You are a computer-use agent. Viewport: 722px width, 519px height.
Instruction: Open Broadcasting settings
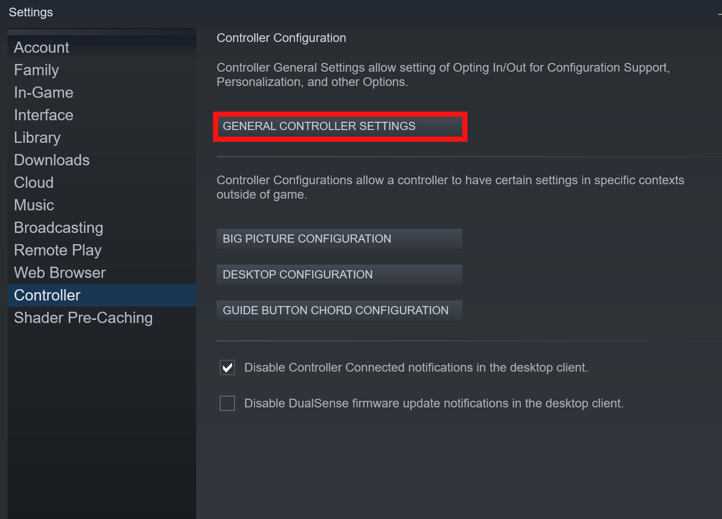58,228
